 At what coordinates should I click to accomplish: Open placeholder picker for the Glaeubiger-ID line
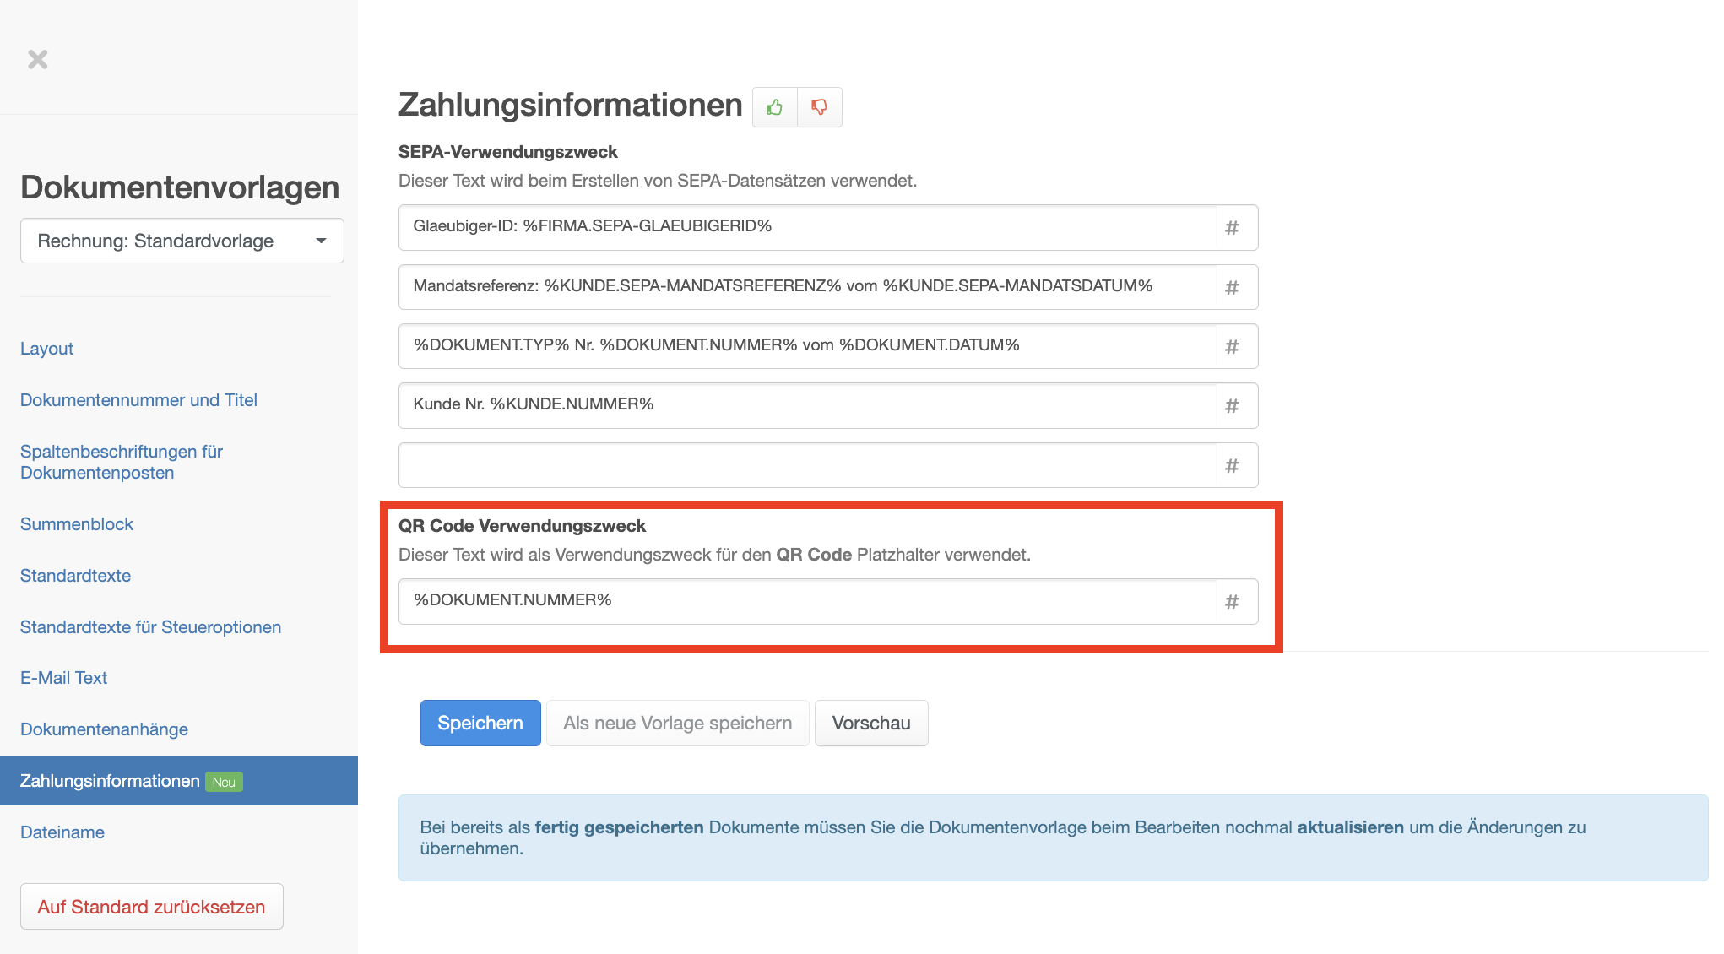click(1232, 228)
